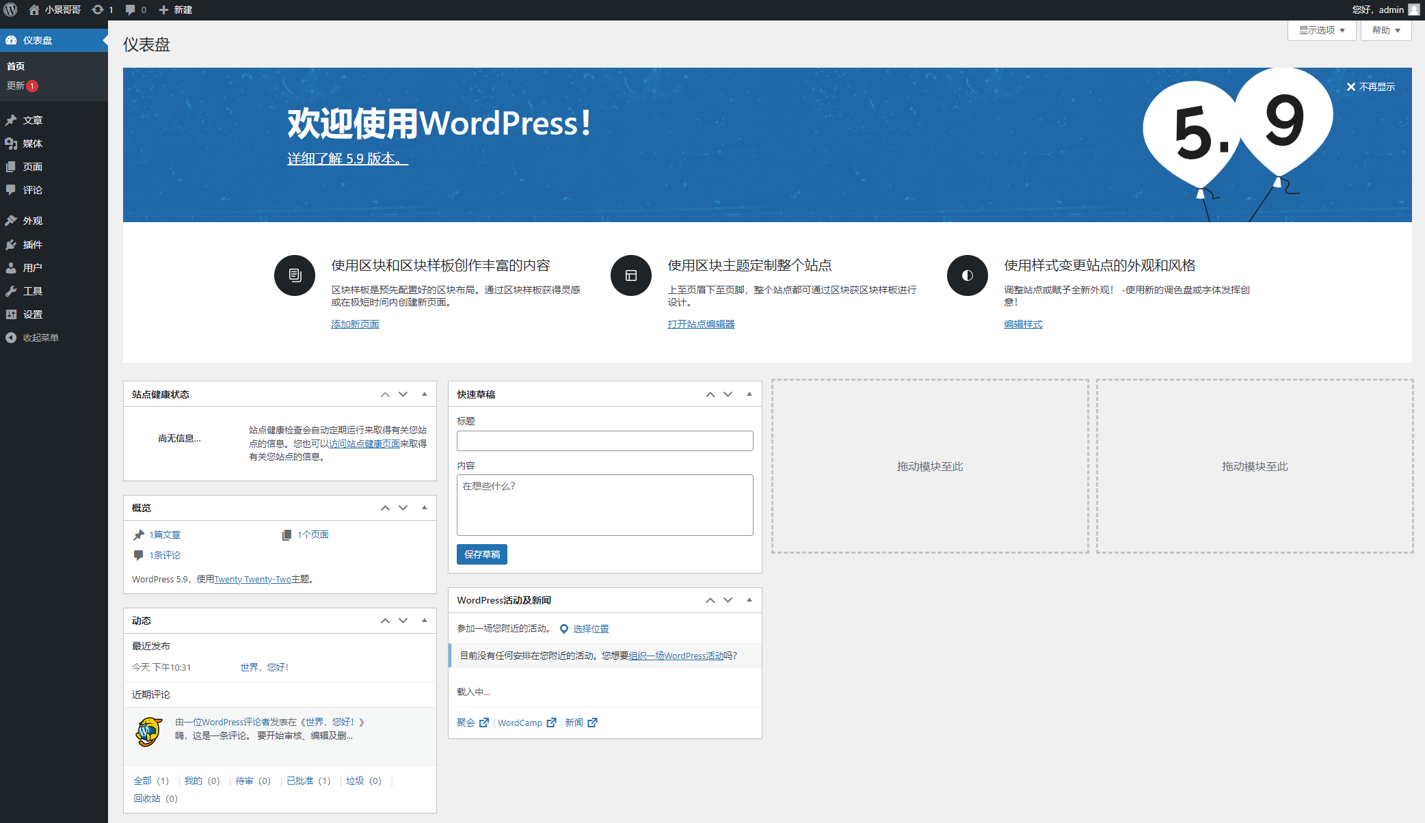Open the 1篇文章 link

(x=165, y=535)
